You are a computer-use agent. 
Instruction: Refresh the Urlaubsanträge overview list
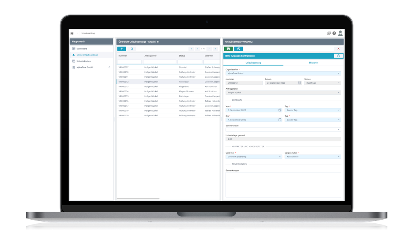click(132, 49)
